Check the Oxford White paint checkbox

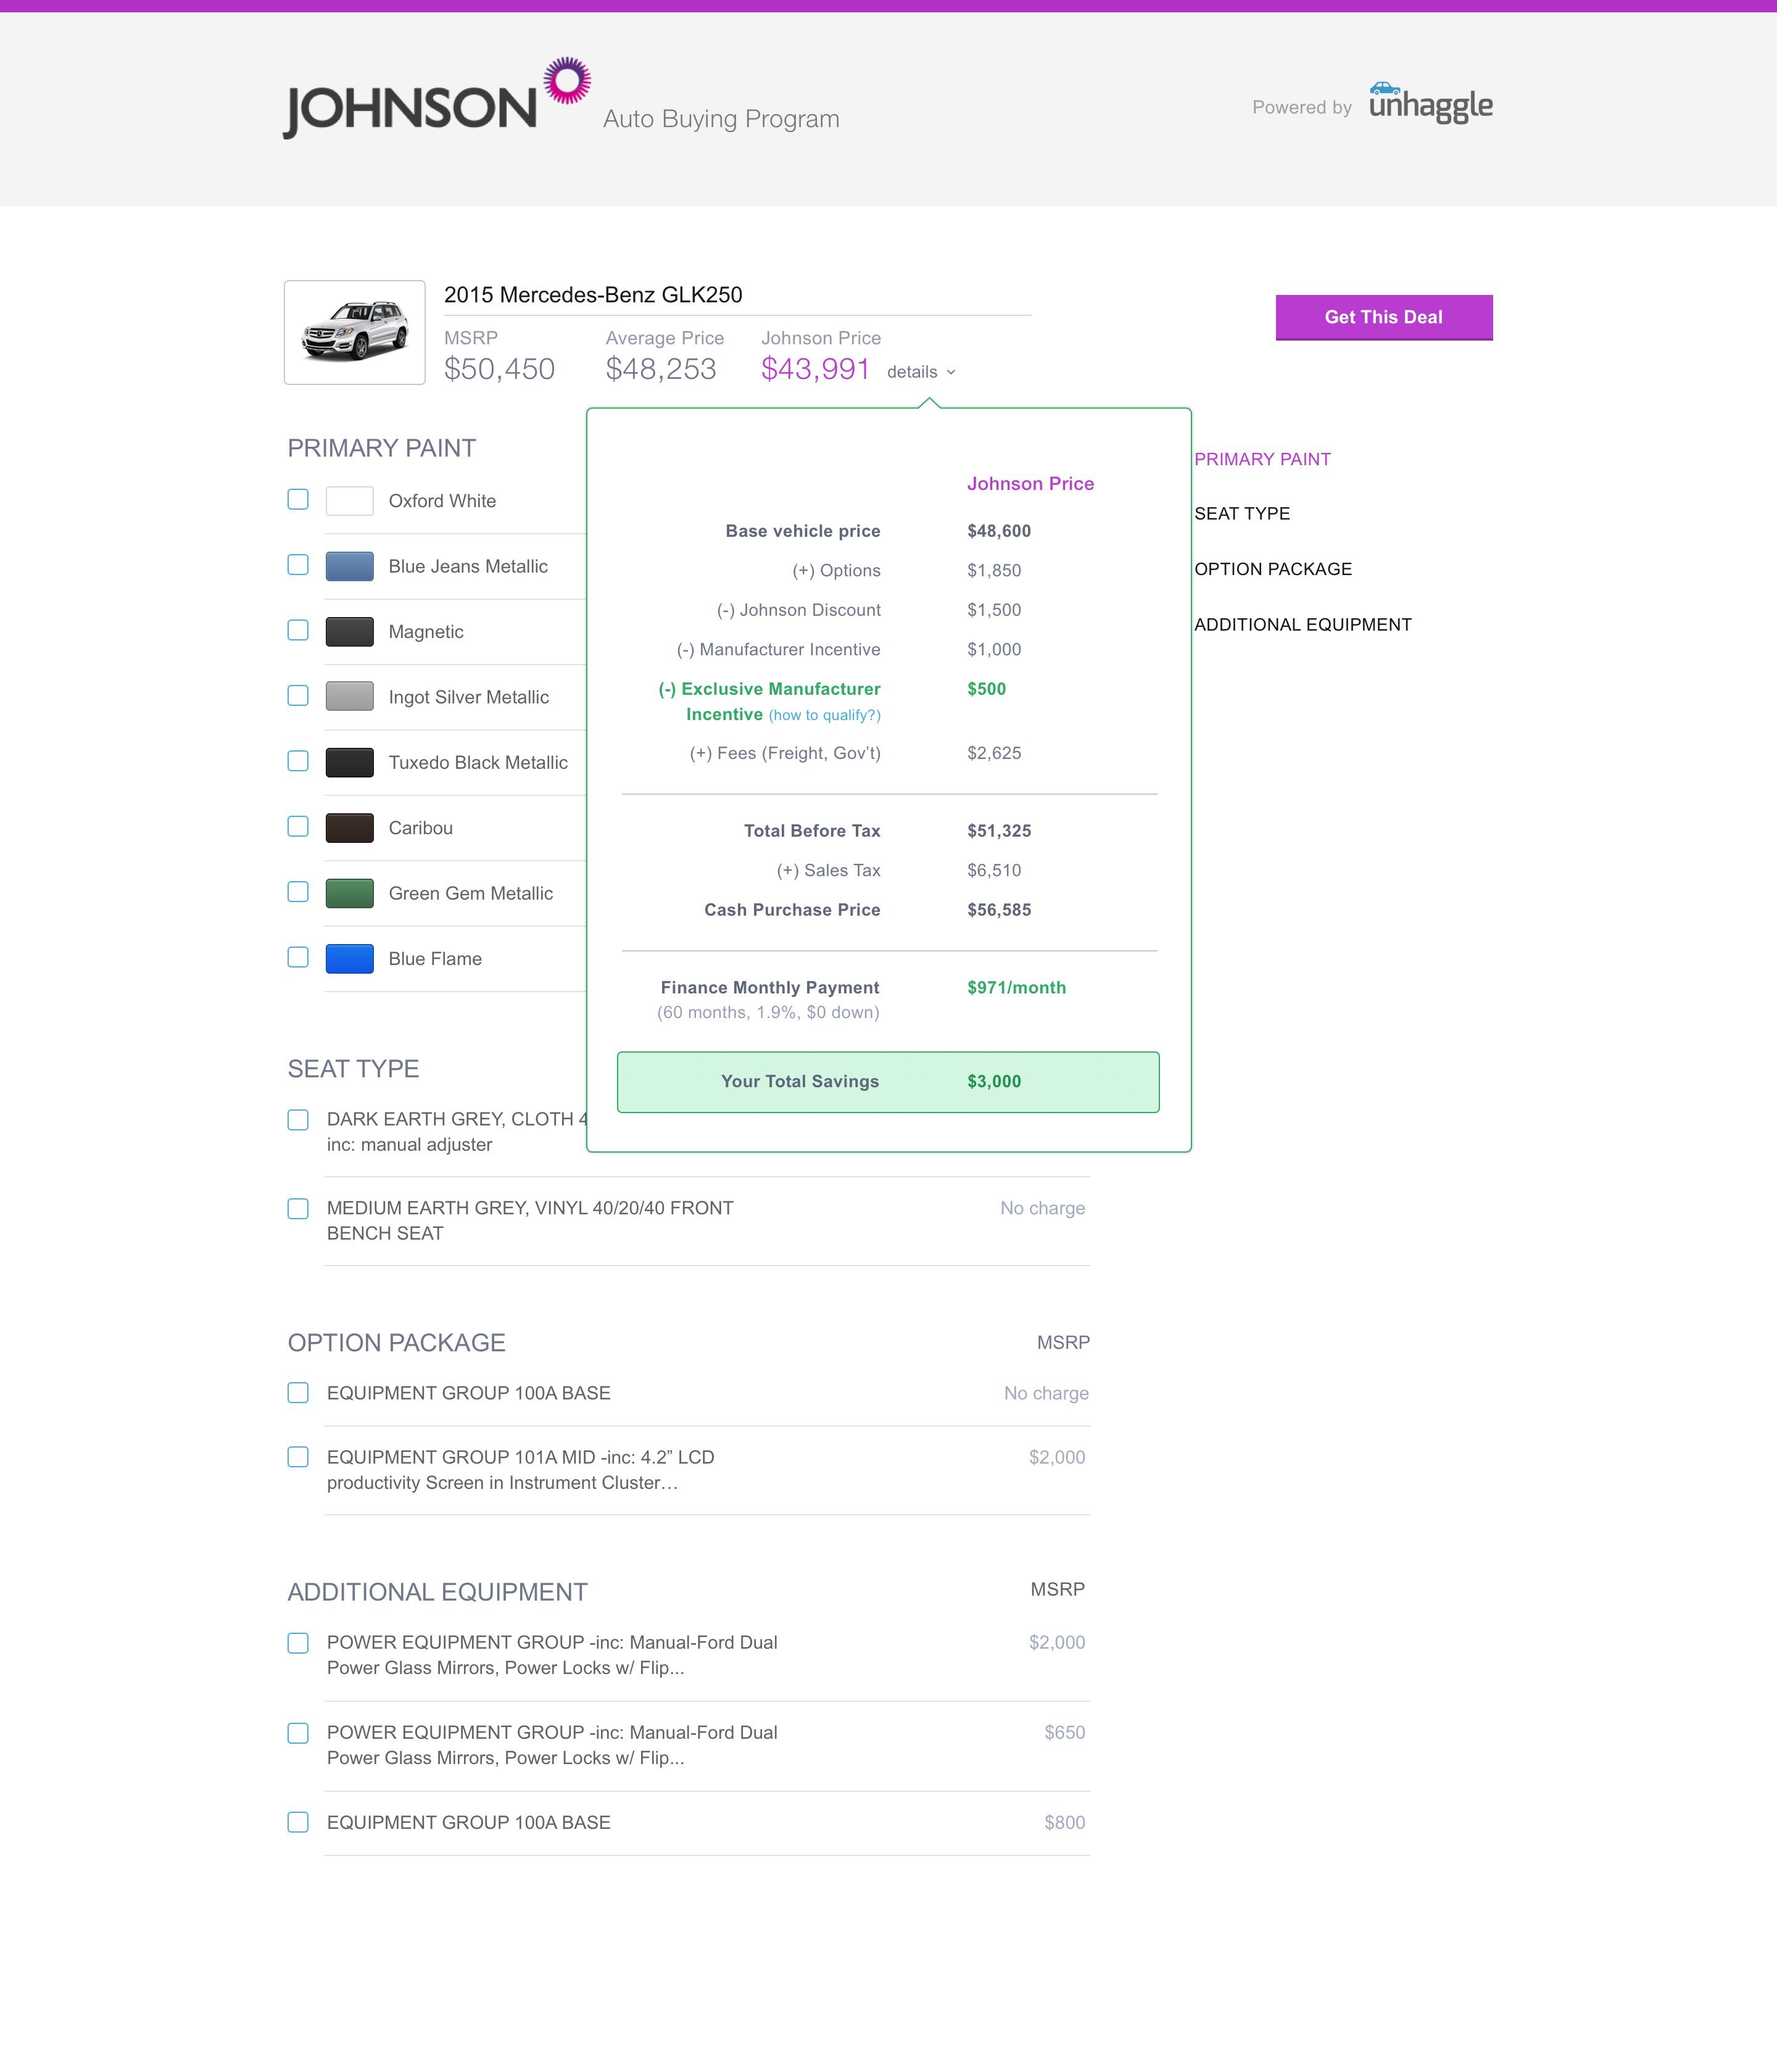298,499
